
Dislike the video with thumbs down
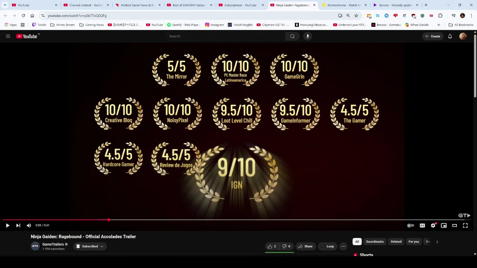286,246
